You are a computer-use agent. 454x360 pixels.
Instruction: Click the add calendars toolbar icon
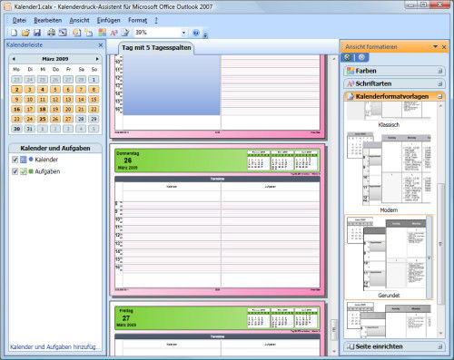click(88, 33)
